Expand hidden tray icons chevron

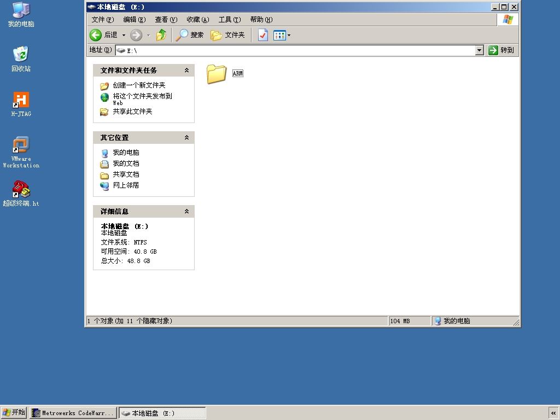[553, 413]
